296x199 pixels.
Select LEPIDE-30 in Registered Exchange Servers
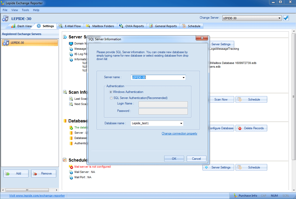[30, 43]
